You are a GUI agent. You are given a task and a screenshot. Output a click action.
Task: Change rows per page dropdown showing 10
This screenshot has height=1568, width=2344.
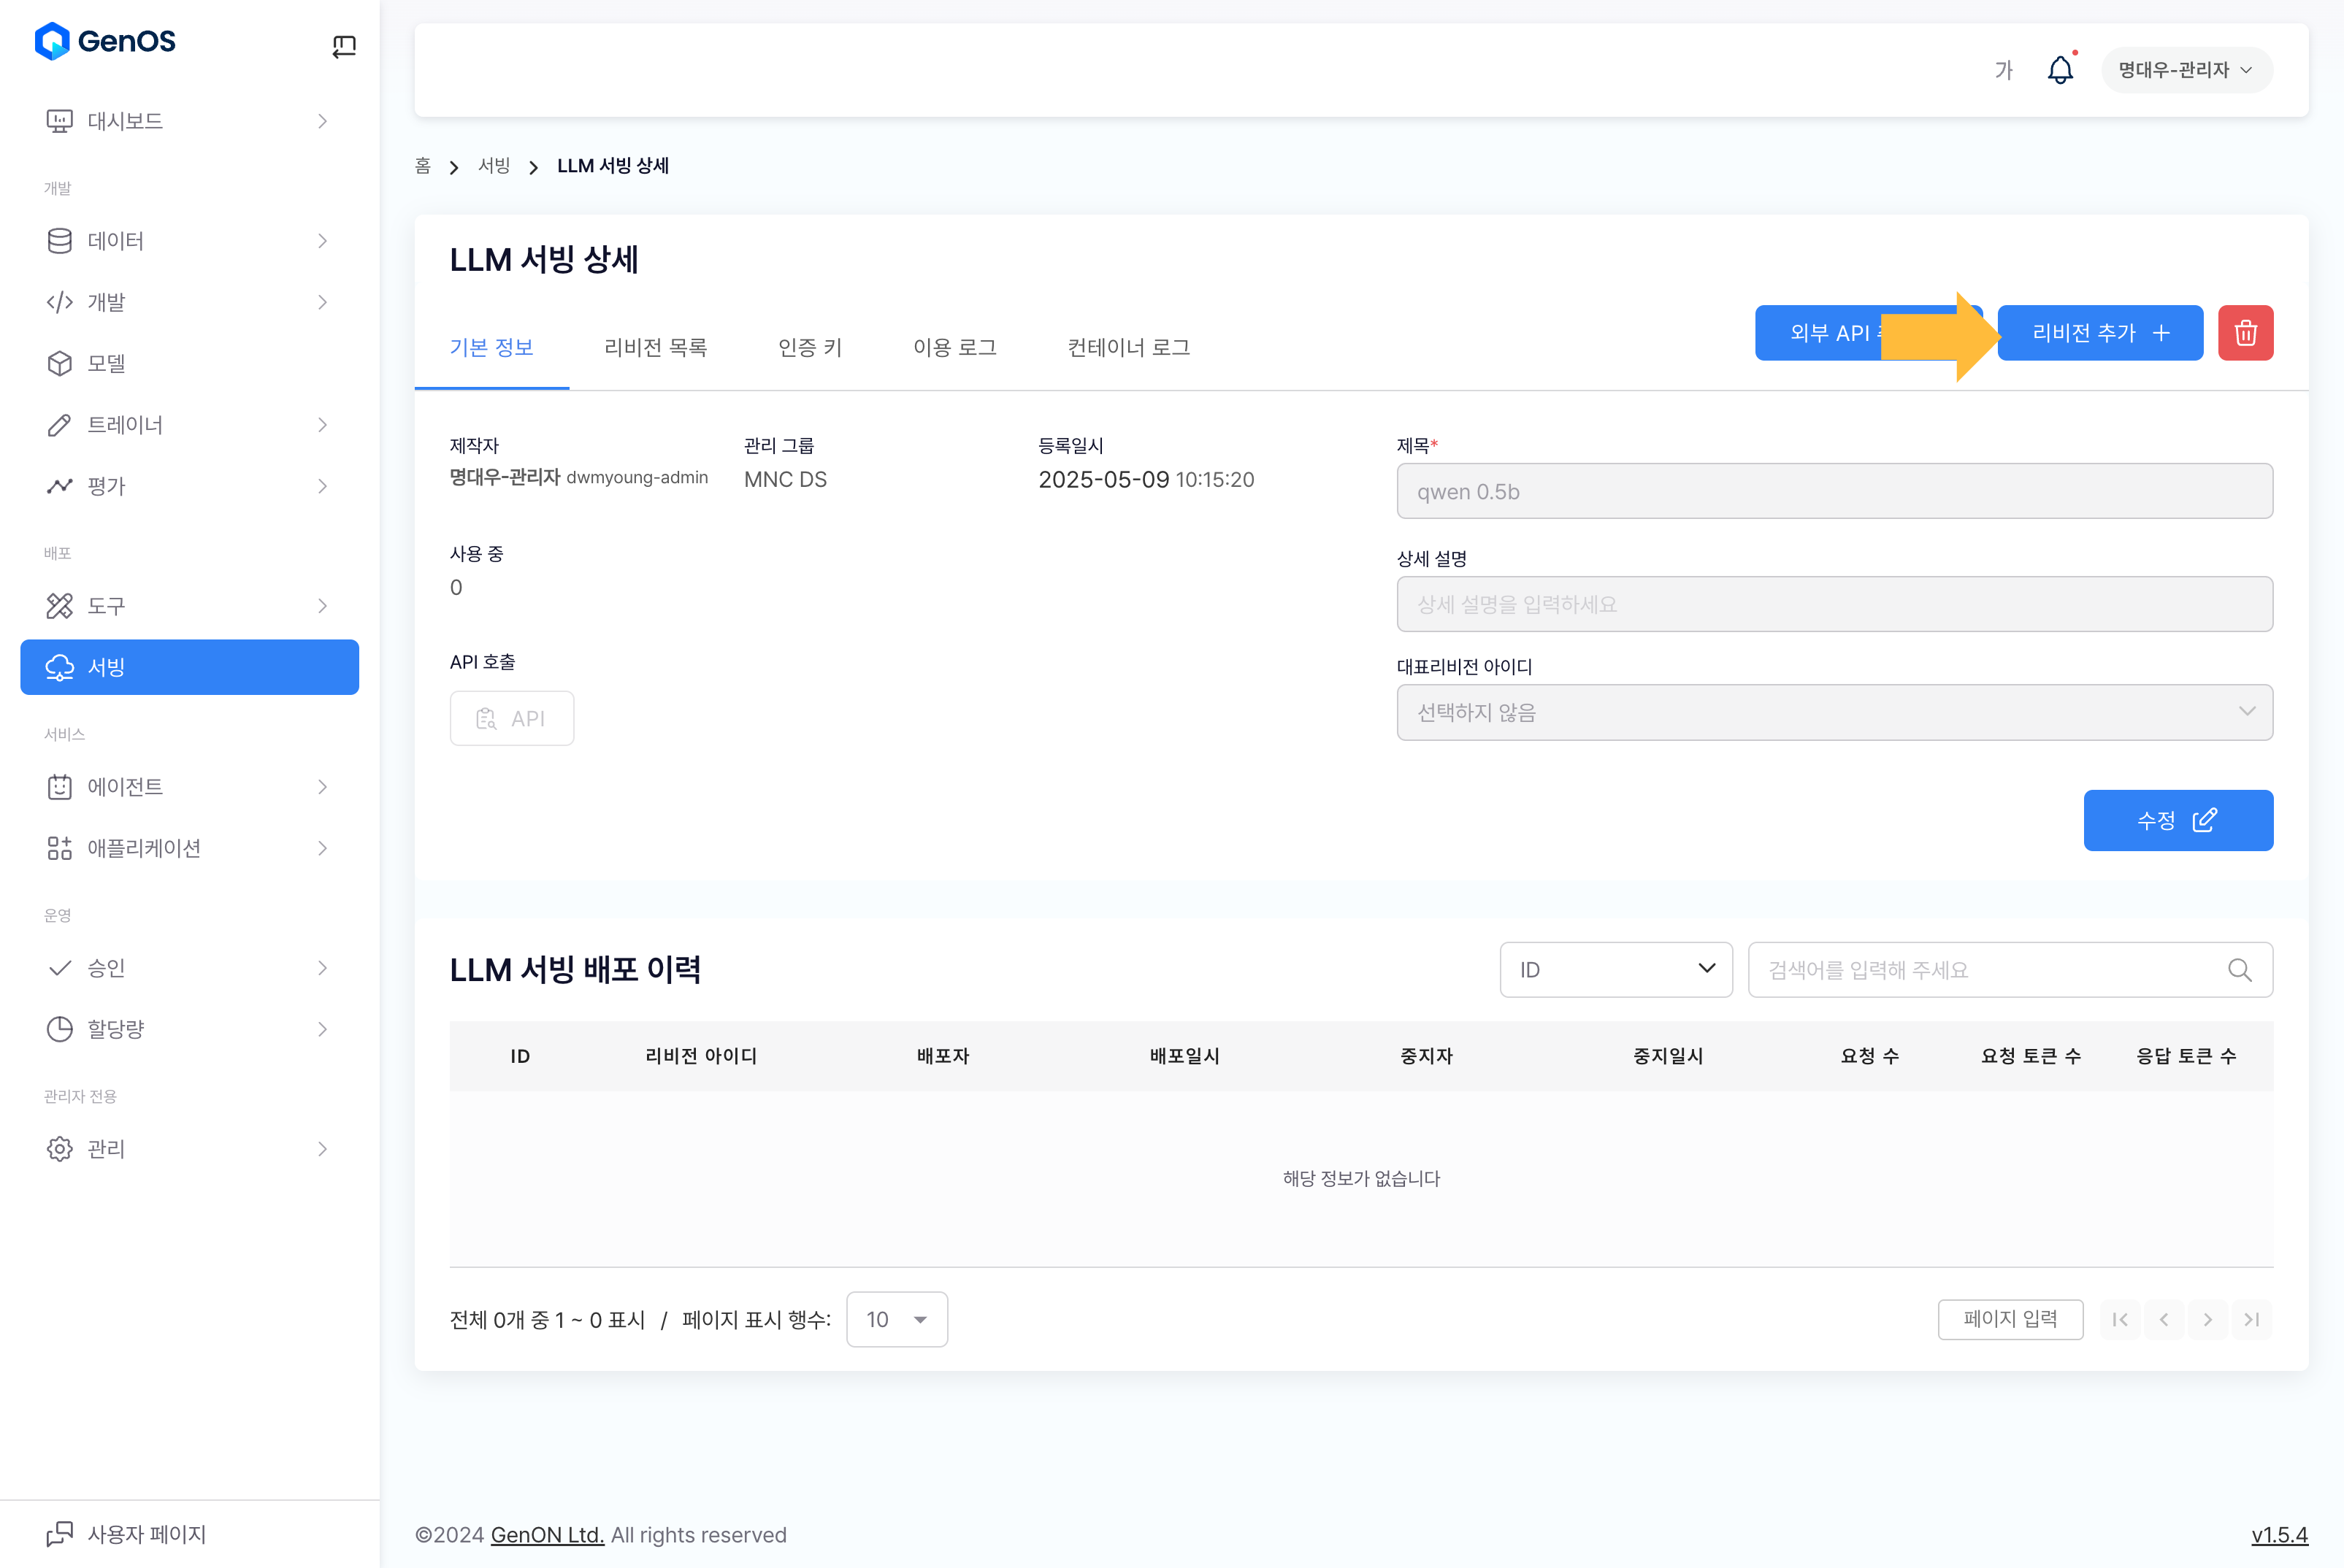click(x=897, y=1320)
